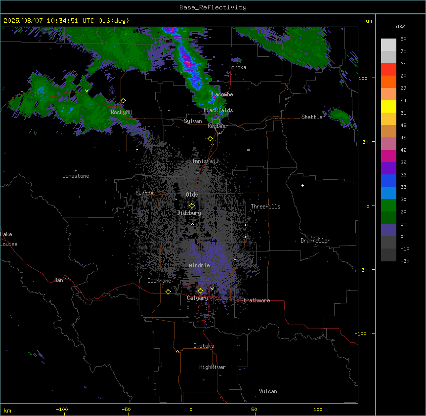Click the white asterisk marker east of RedDeer
This screenshot has width=426, height=416.
(x=248, y=150)
